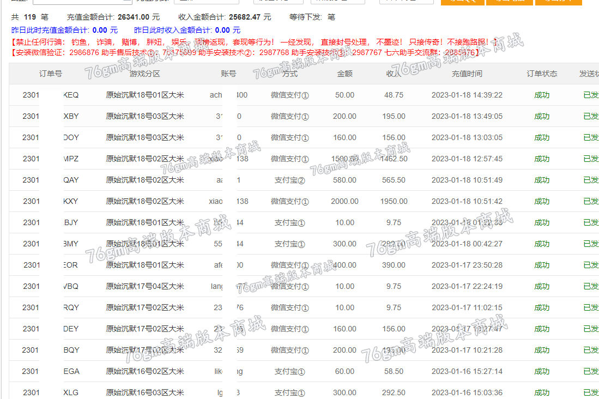Click the 订单号 column header
The width and height of the screenshot is (599, 399).
[x=51, y=74]
